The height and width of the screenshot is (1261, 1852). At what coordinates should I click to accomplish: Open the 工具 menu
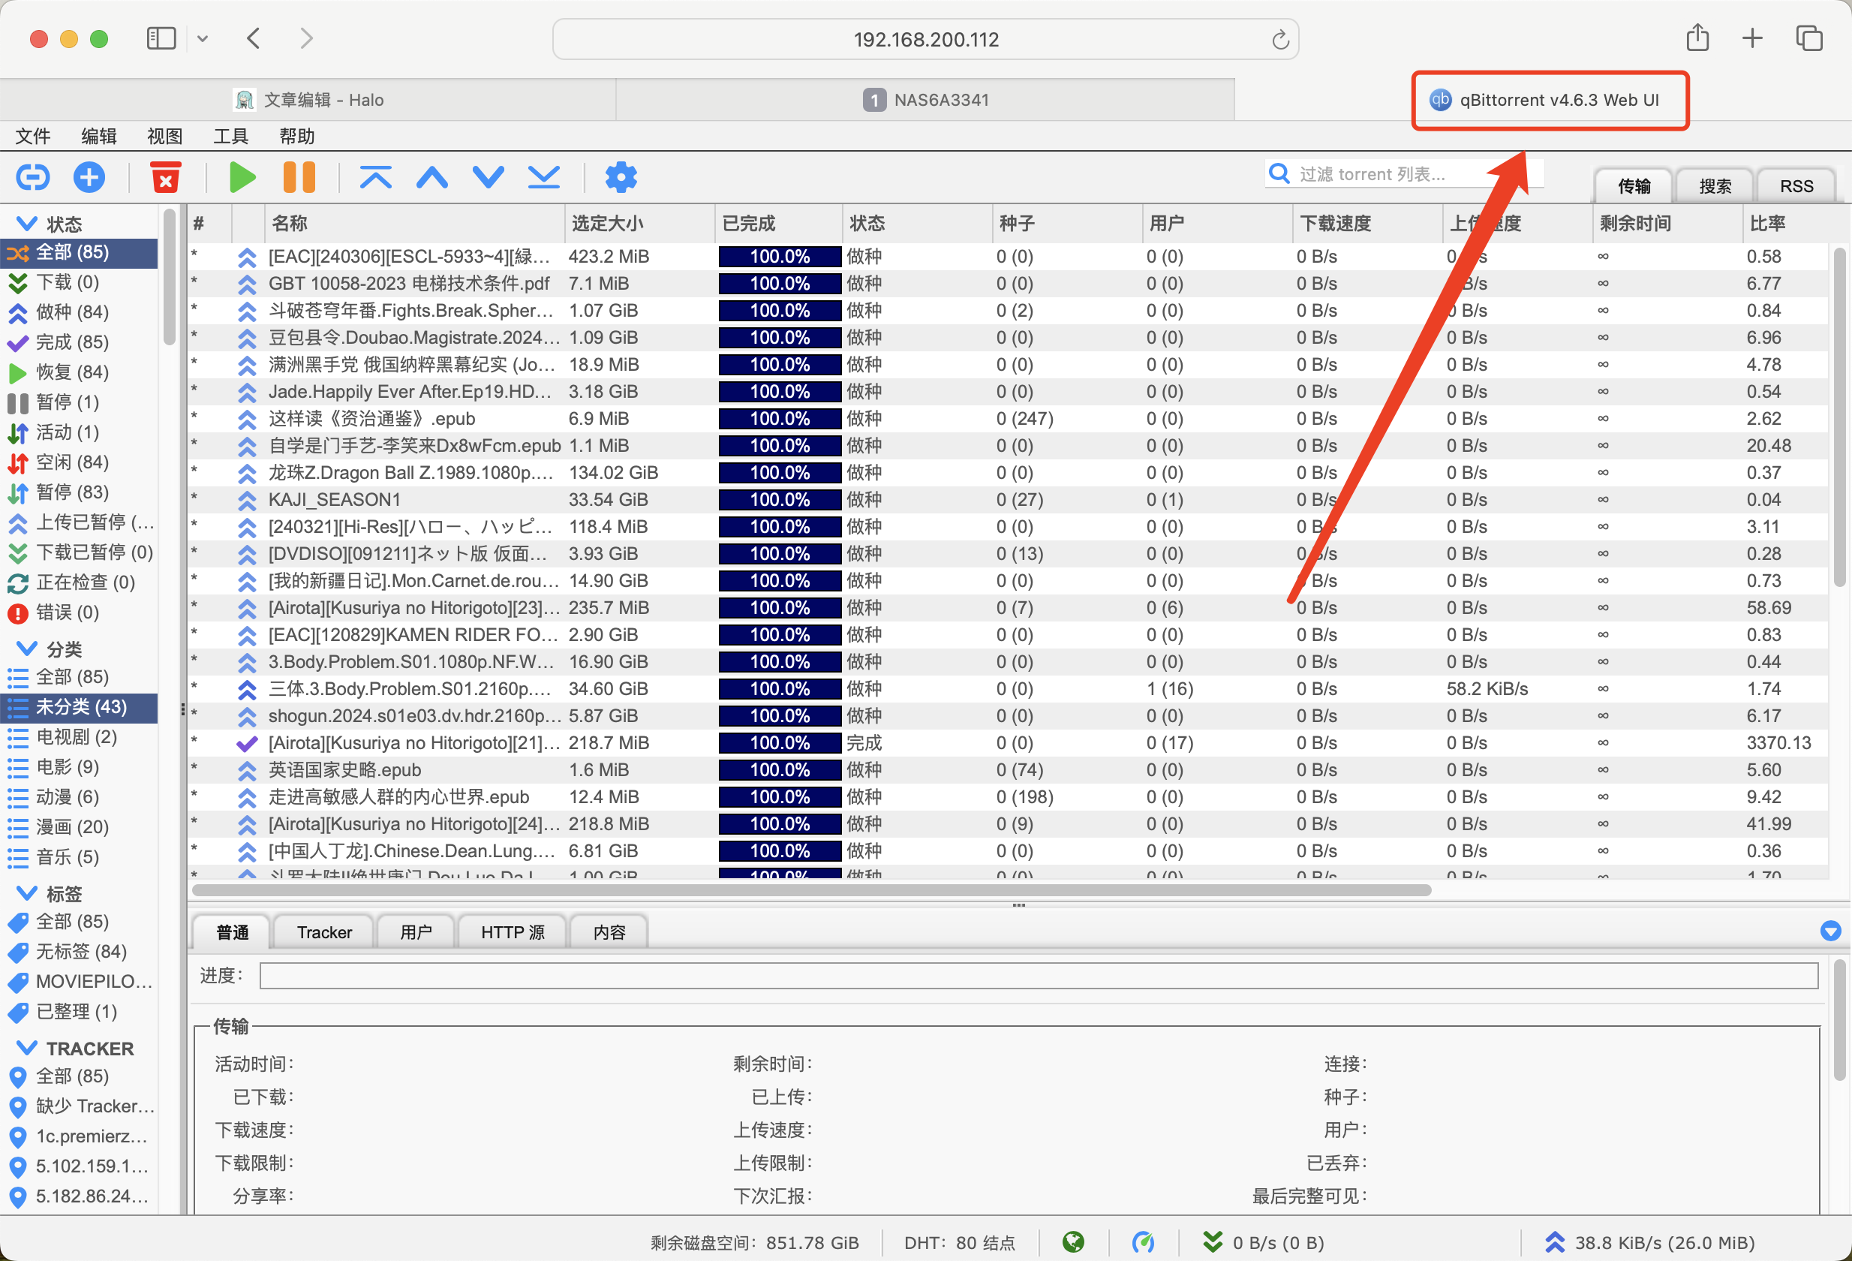coord(231,137)
